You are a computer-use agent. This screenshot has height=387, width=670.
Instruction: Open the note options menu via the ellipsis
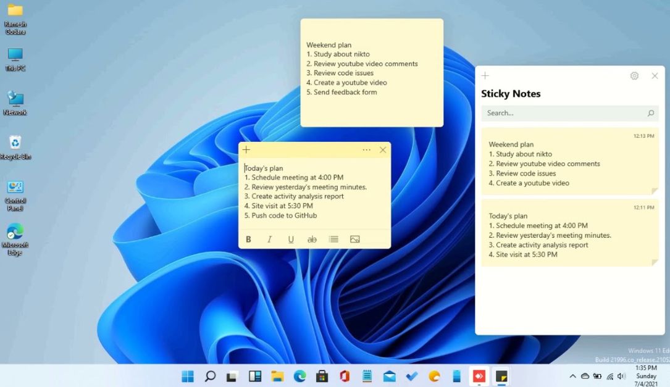(x=366, y=149)
